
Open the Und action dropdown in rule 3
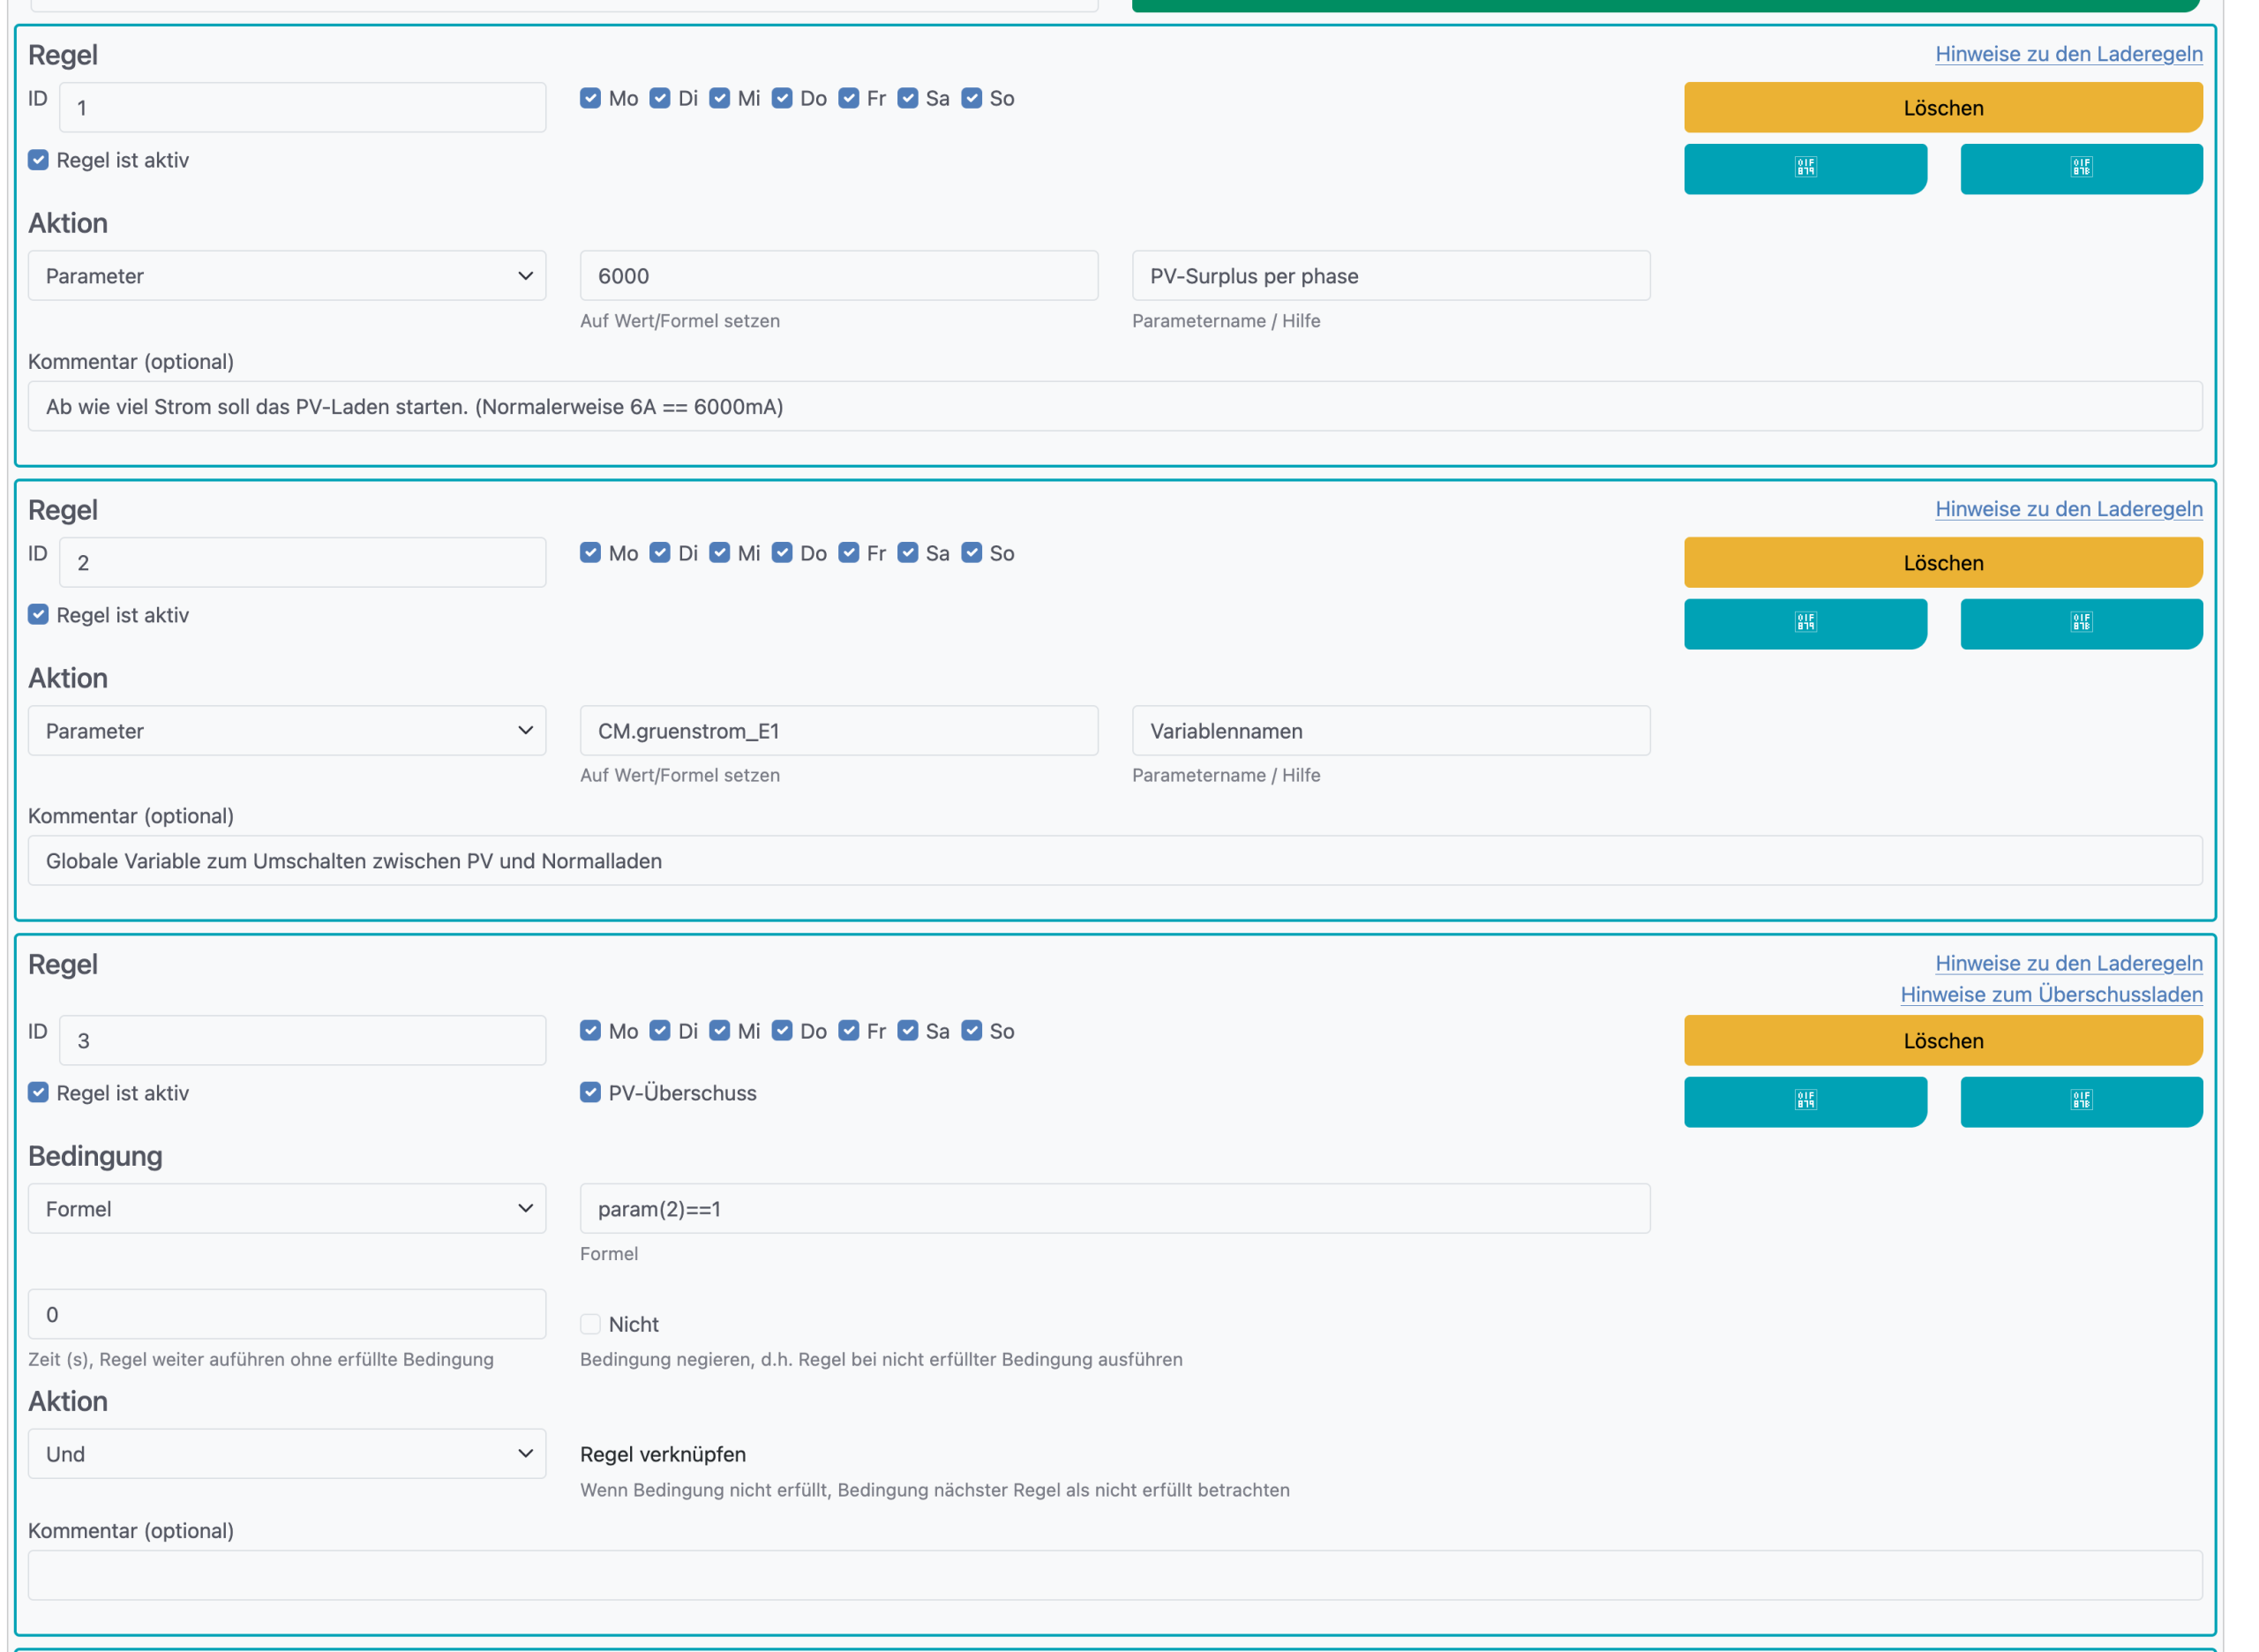(x=287, y=1453)
